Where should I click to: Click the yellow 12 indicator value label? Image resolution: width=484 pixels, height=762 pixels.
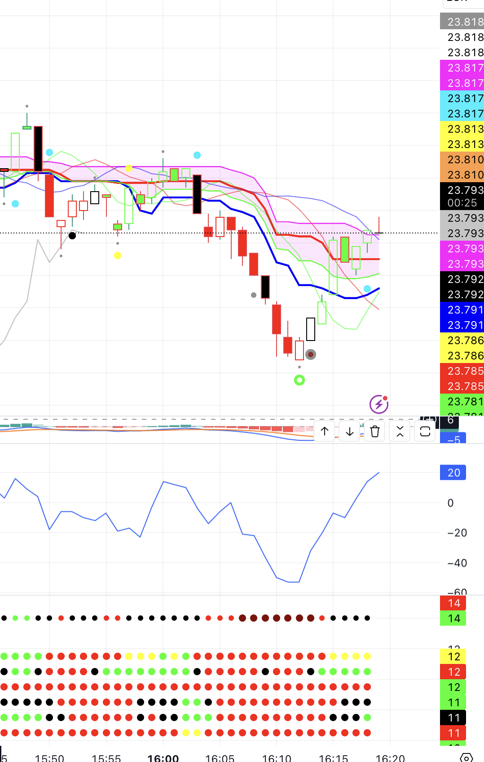coord(453,656)
